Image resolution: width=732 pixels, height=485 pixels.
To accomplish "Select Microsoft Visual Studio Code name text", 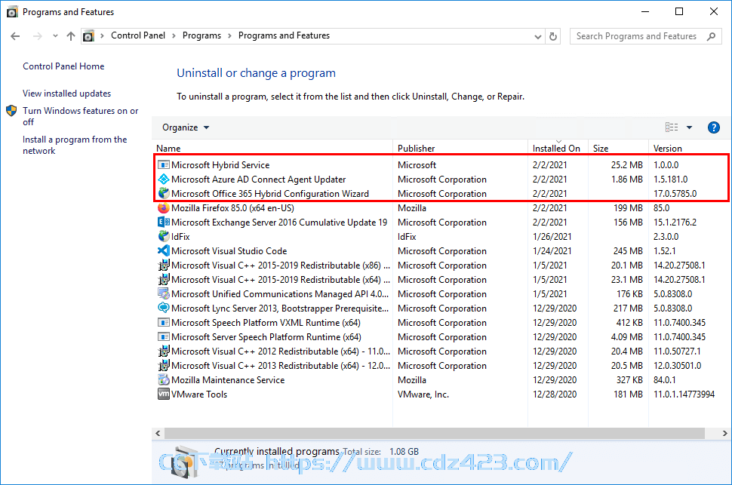I will 229,250.
